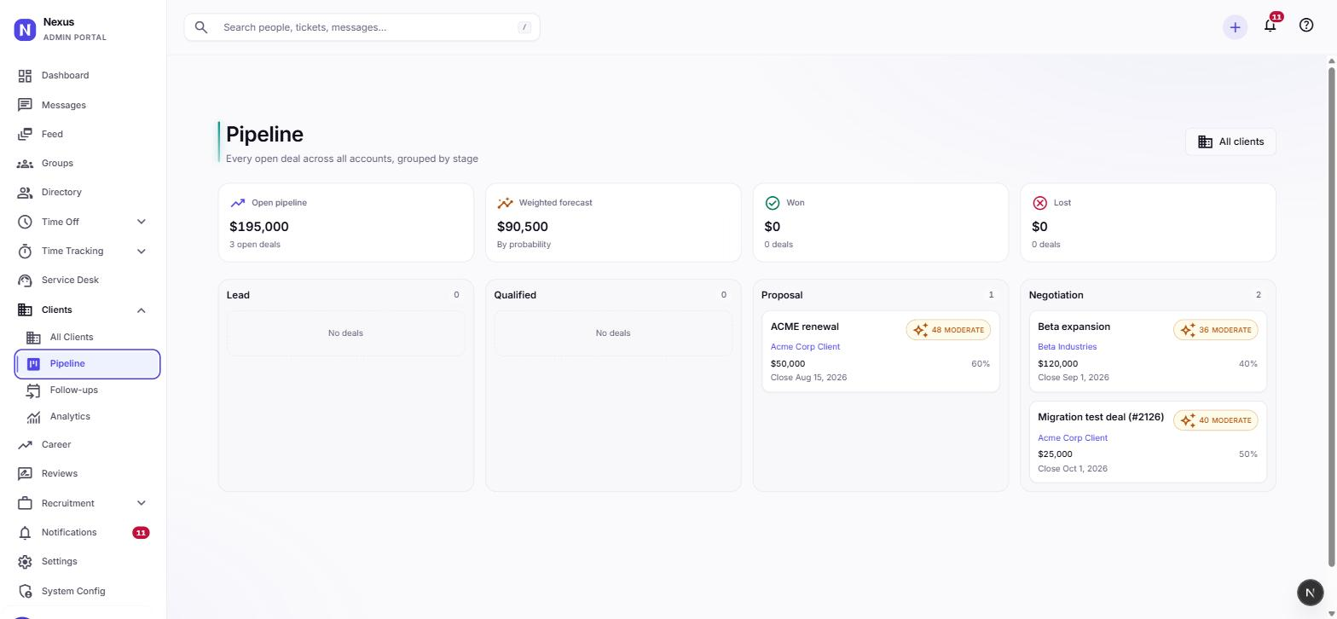Open the header notification bell with badge

click(x=1270, y=25)
